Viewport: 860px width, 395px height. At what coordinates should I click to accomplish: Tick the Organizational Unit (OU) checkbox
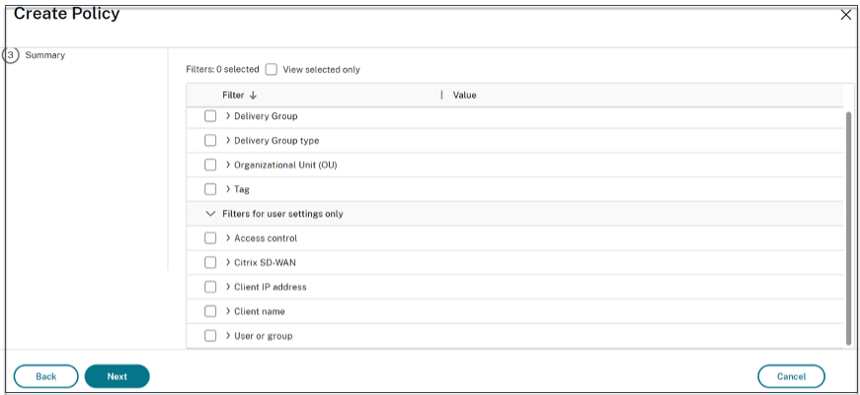(x=210, y=165)
